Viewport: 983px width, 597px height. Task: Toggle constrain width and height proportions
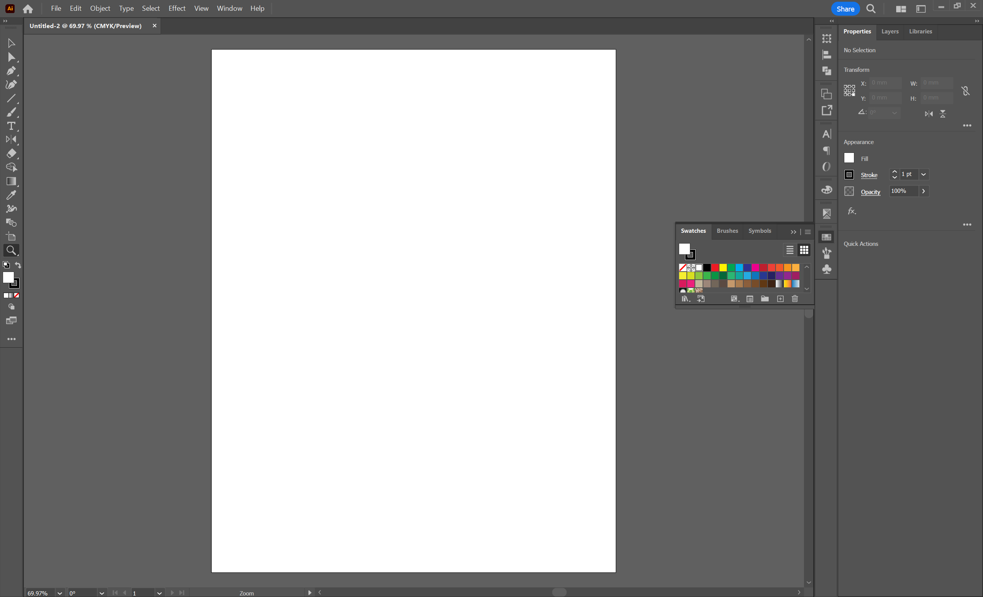coord(965,91)
